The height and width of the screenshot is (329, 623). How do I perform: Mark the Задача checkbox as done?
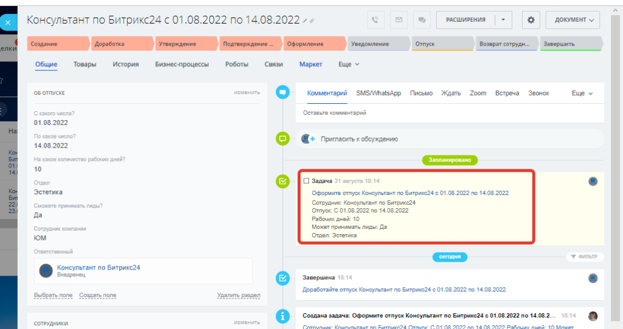pos(307,181)
